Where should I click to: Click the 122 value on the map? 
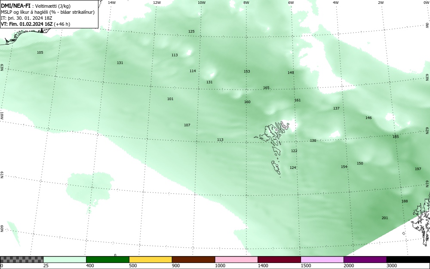click(x=294, y=151)
